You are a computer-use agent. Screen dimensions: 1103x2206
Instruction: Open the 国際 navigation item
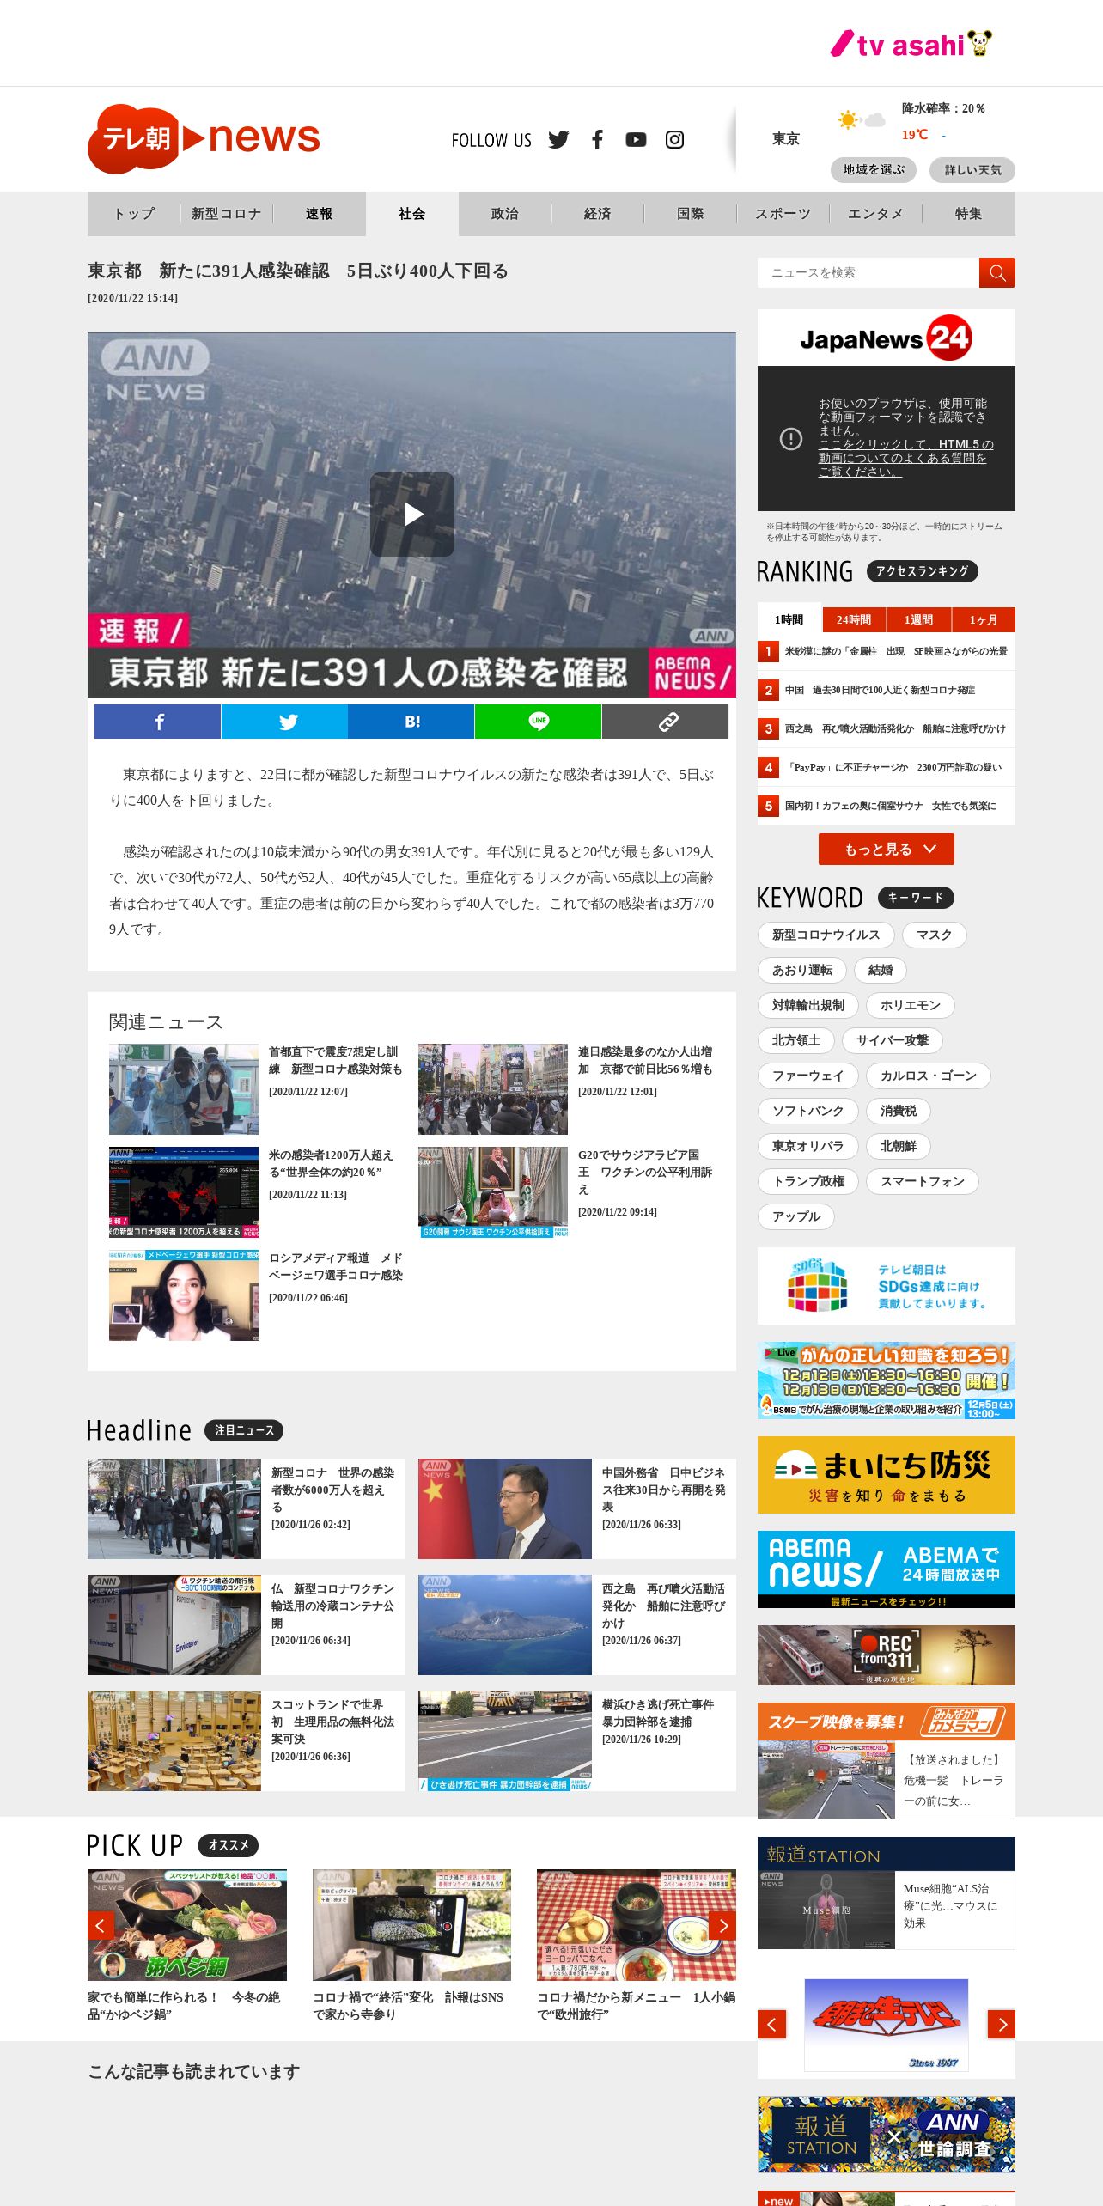(691, 214)
